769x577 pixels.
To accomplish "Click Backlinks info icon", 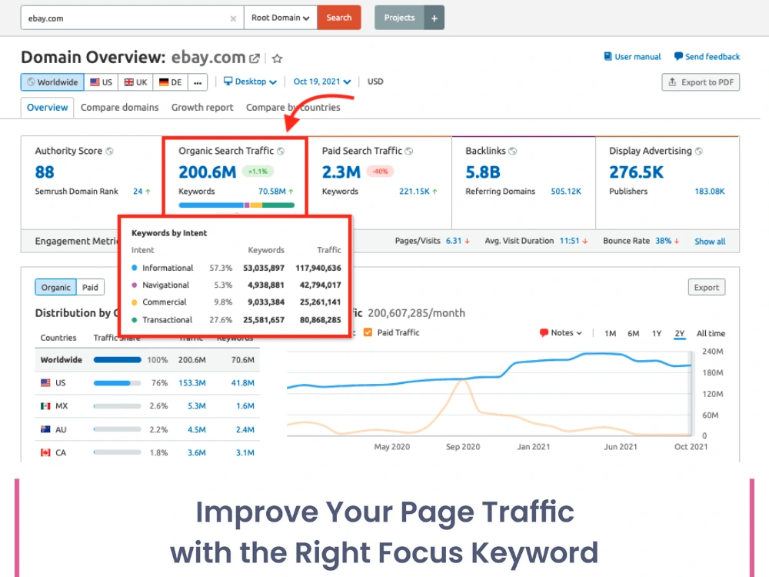I will [512, 151].
